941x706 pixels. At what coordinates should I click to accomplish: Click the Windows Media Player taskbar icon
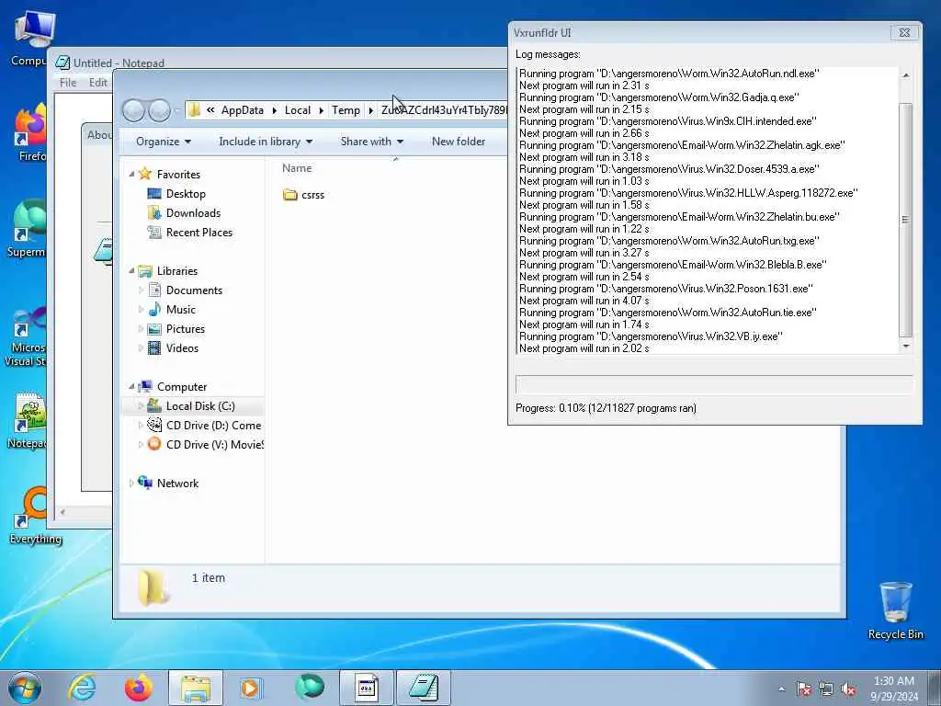[x=250, y=688]
